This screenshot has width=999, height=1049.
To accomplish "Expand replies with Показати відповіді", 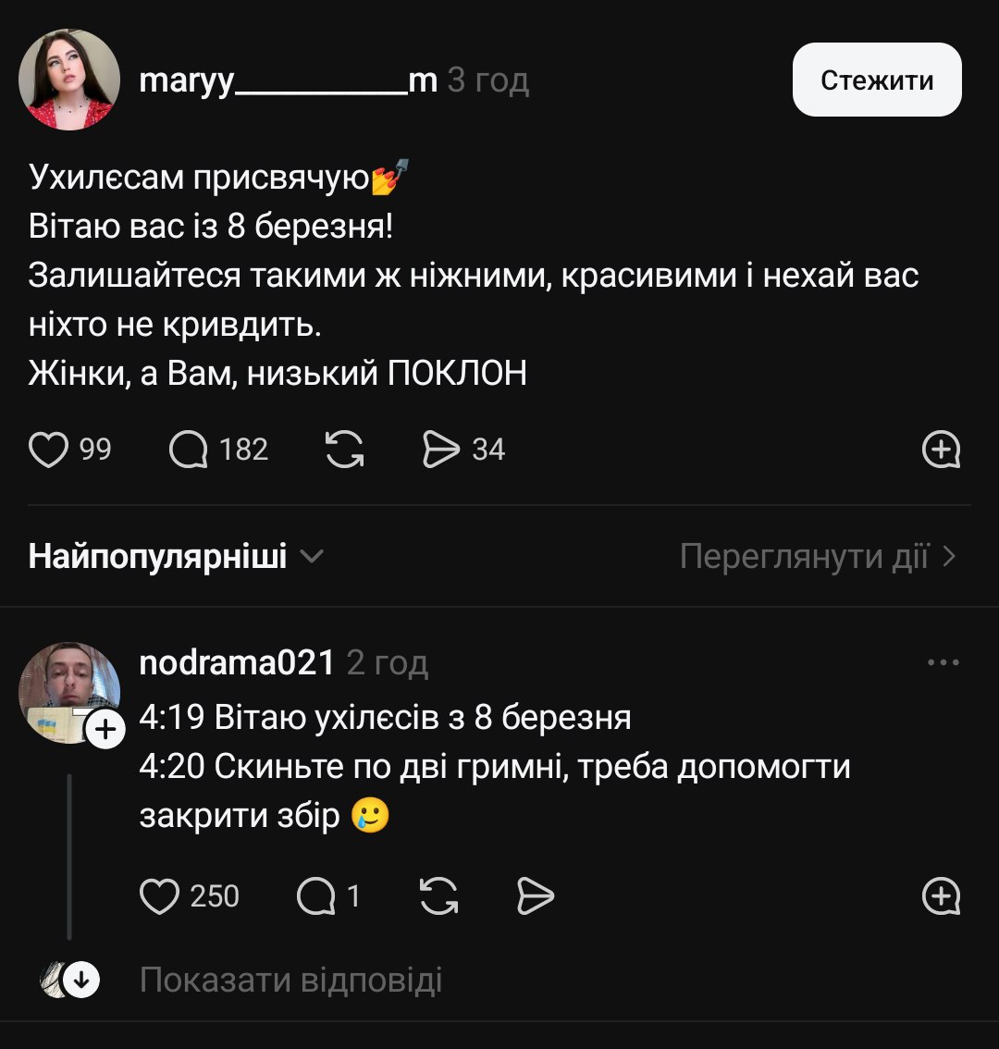I will pyautogui.click(x=290, y=981).
